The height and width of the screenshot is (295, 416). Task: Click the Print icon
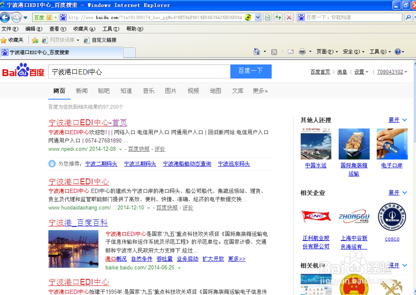tap(302, 52)
